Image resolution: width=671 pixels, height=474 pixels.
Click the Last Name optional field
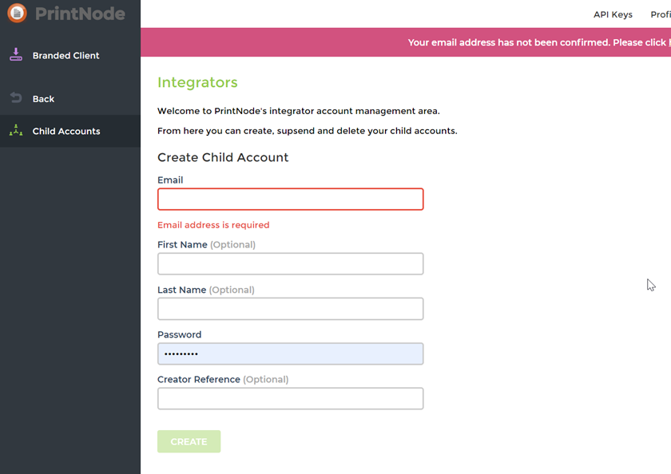coord(290,309)
